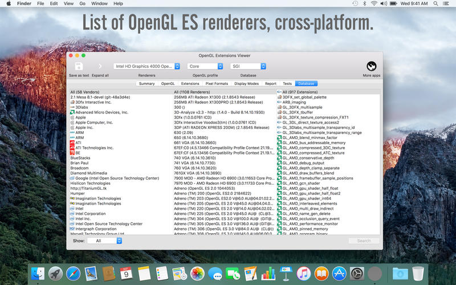Screen dimensions: 456x285
Task: Select All (58 Vendors) row
Action: 120,92
